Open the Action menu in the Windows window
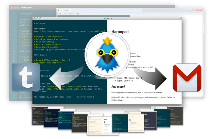The width and height of the screenshot is (215, 139). click(71, 14)
